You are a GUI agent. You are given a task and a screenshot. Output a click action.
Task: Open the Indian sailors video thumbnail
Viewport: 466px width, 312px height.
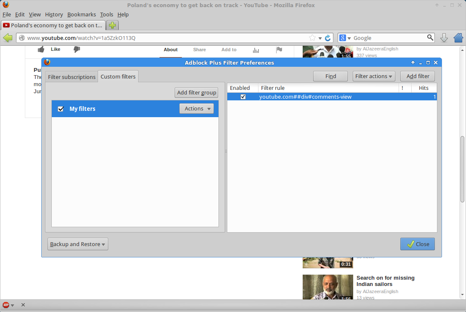(328, 287)
